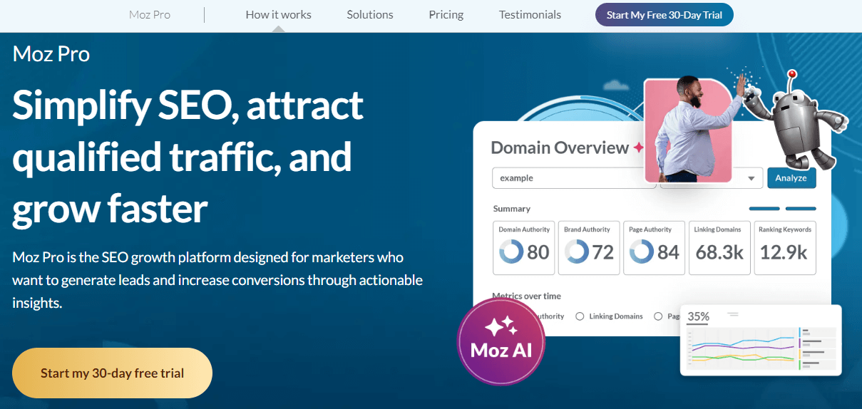Click the Brand Authority value 72
Viewport: 862px width, 409px height.
pos(603,252)
